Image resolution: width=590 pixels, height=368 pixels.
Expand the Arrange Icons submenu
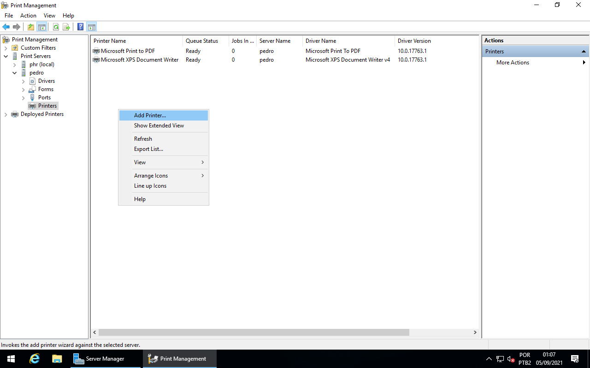[151, 176]
